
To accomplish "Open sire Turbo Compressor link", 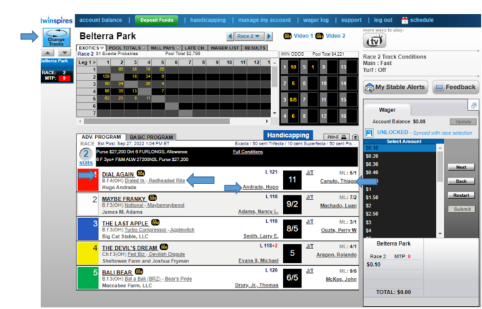I will (145, 230).
